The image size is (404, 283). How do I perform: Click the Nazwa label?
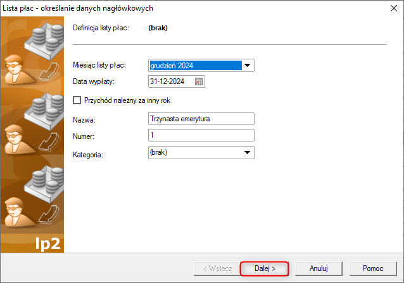[84, 120]
